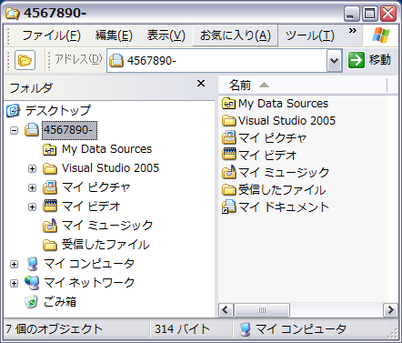Viewport: 402px width, 343px height.
Task: Click the Visual Studio 2005 icon in the file list
Action: [x=229, y=121]
